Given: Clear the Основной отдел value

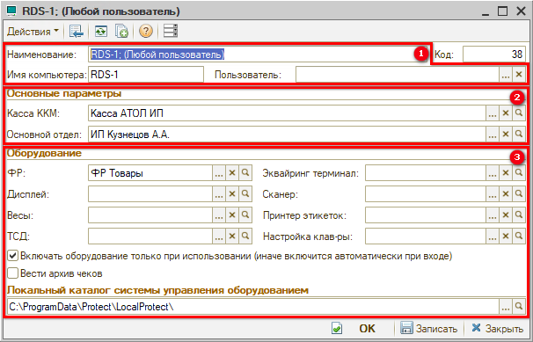Looking at the screenshot, I should (506, 135).
